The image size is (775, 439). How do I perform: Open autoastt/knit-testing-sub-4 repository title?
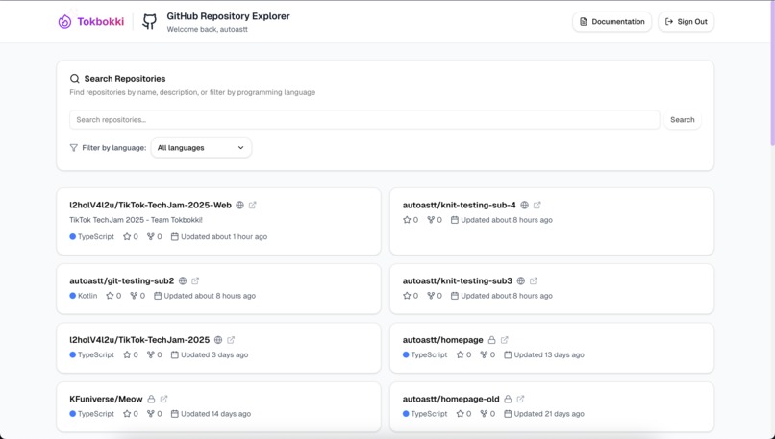click(x=460, y=205)
